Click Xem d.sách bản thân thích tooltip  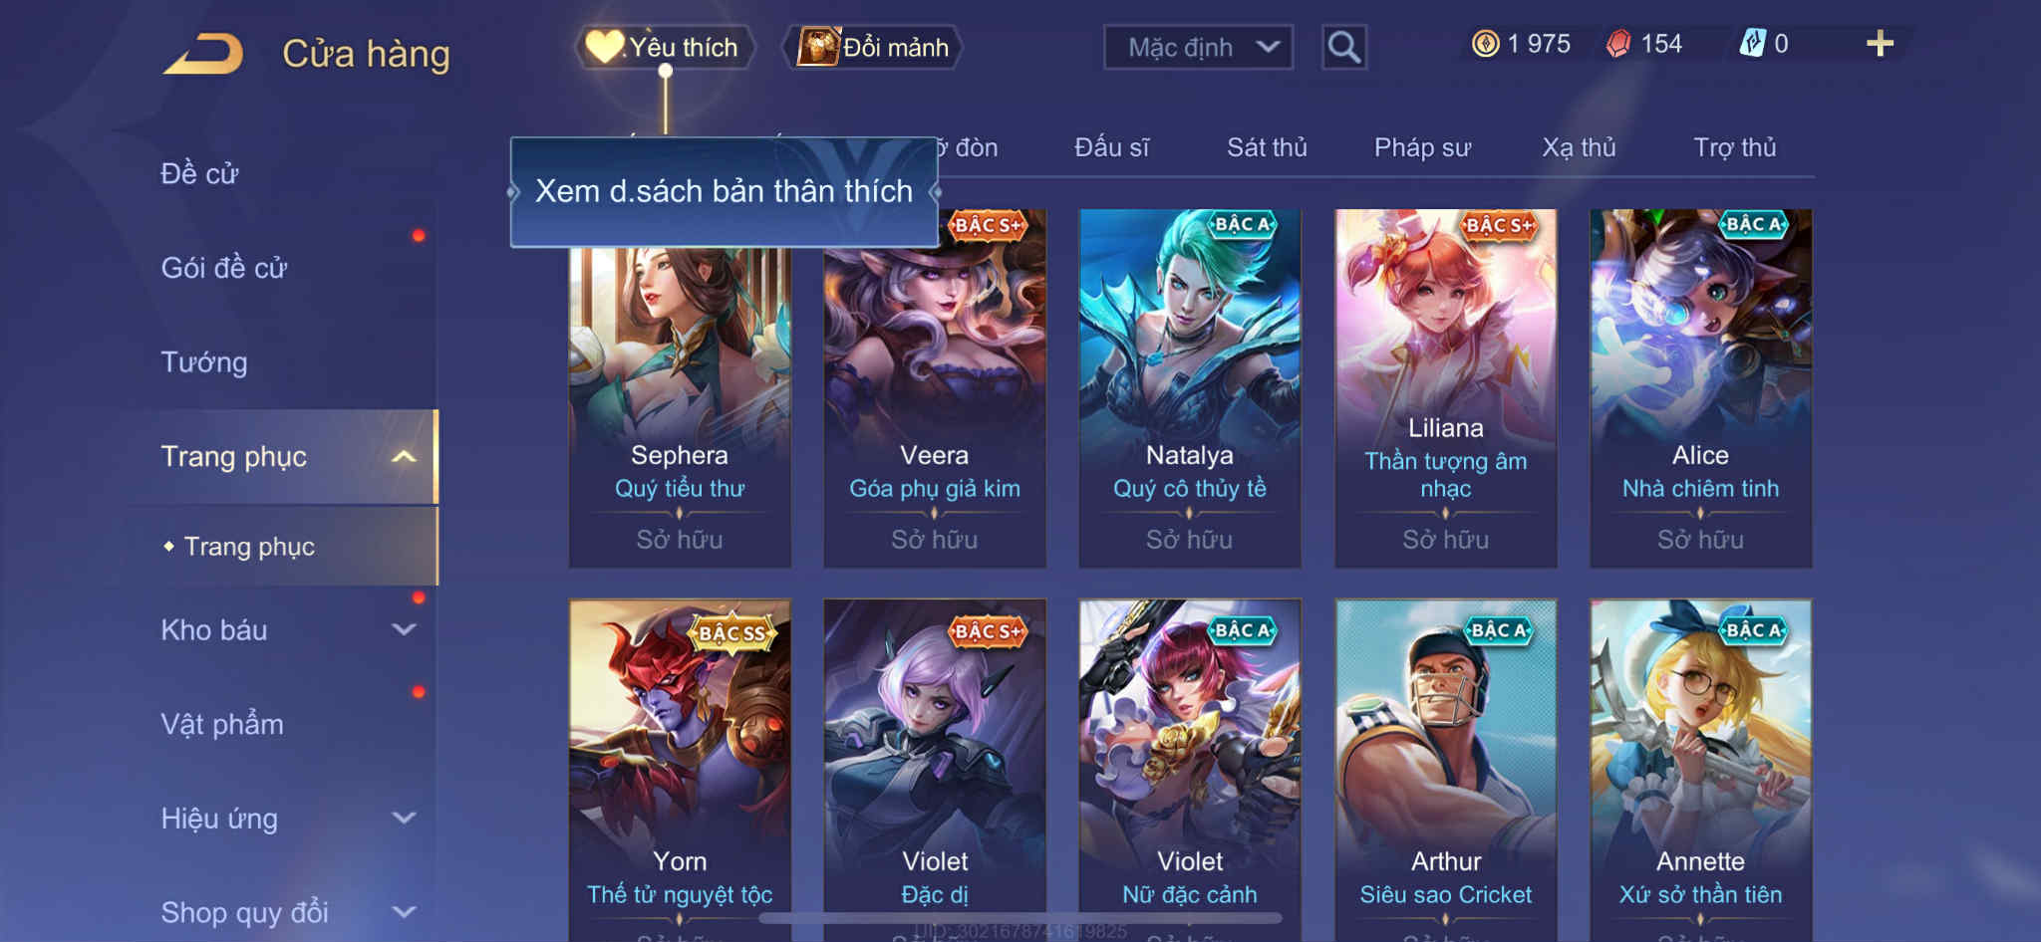pyautogui.click(x=725, y=191)
